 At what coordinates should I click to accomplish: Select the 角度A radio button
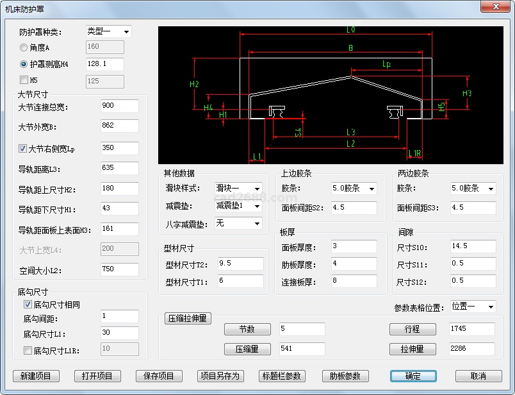click(24, 47)
